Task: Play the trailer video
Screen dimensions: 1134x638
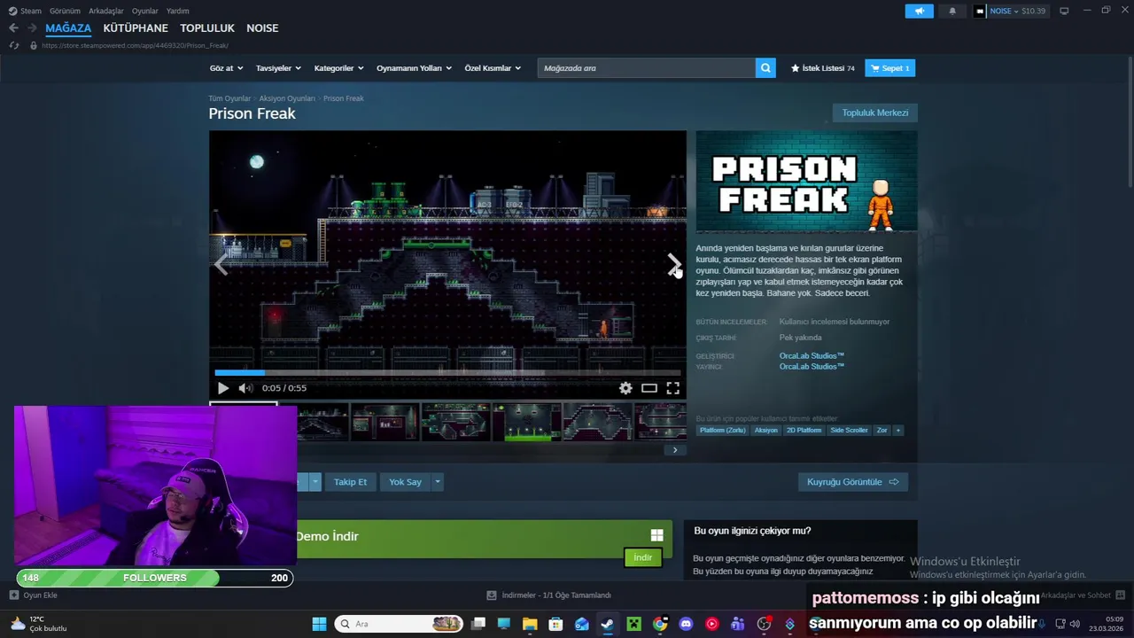Action: pyautogui.click(x=223, y=388)
